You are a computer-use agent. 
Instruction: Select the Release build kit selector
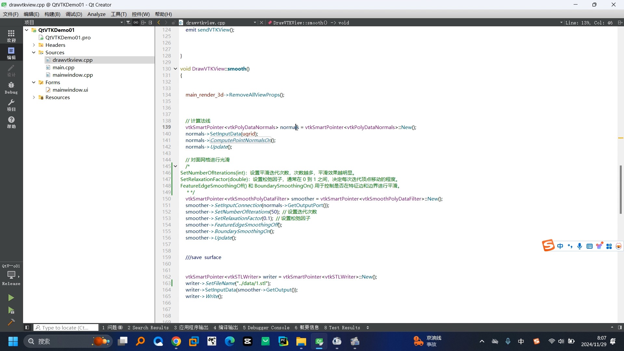[11, 276]
